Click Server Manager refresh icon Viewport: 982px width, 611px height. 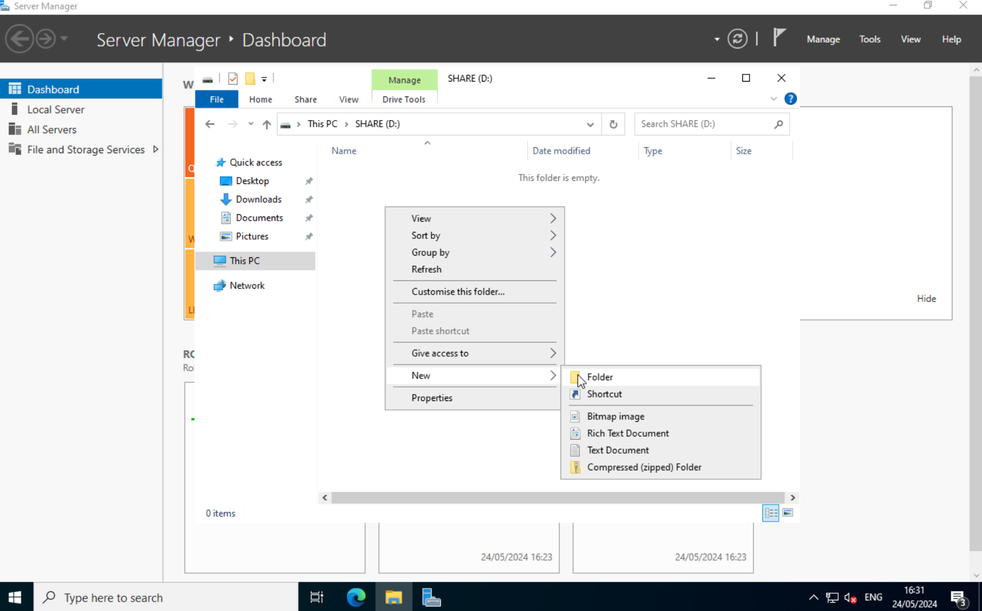coord(737,40)
